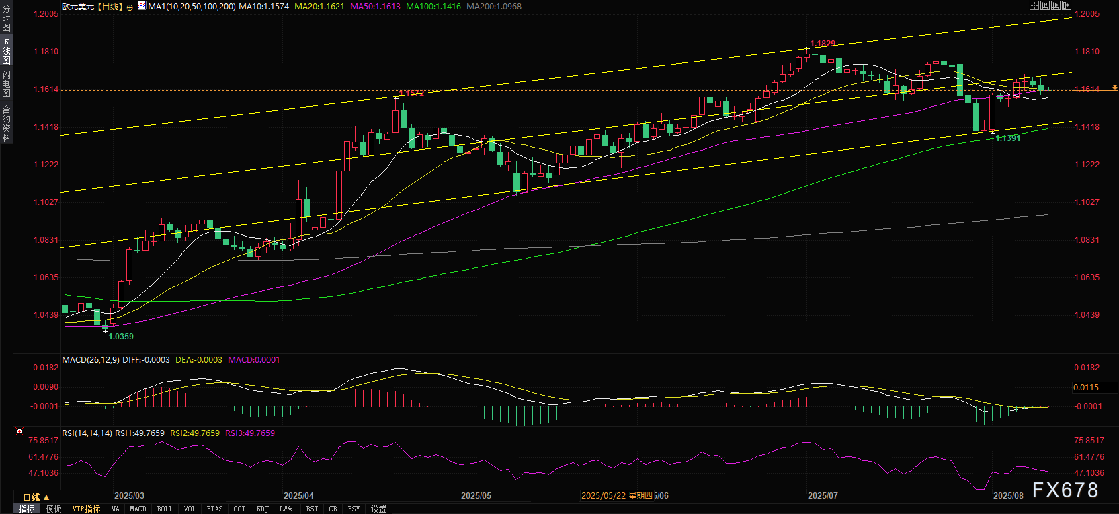Open indicator 设置 settings
Viewport: 1119px width, 514px height.
(x=378, y=509)
